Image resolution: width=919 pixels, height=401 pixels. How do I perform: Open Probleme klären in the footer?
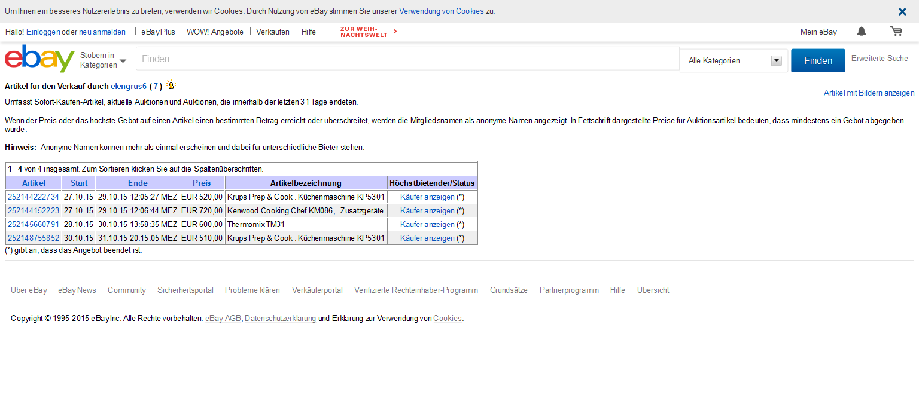point(252,290)
